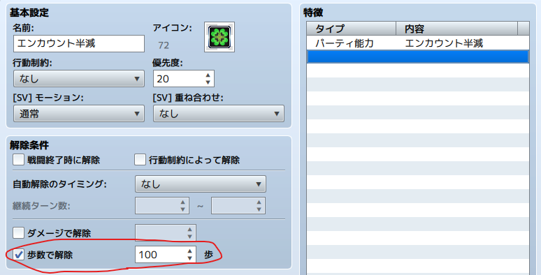Click the エンカウント半減 cell in the traits list
Viewport: 541px width, 275px height.
(444, 43)
